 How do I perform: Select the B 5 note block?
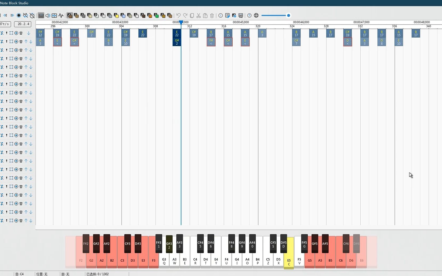click(x=109, y=42)
